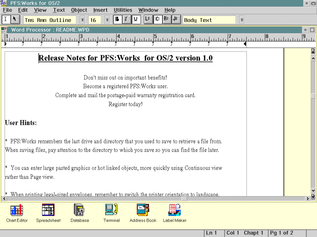Click the horizontal scrollbar thumb
This screenshot has height=237, width=317.
[183, 198]
